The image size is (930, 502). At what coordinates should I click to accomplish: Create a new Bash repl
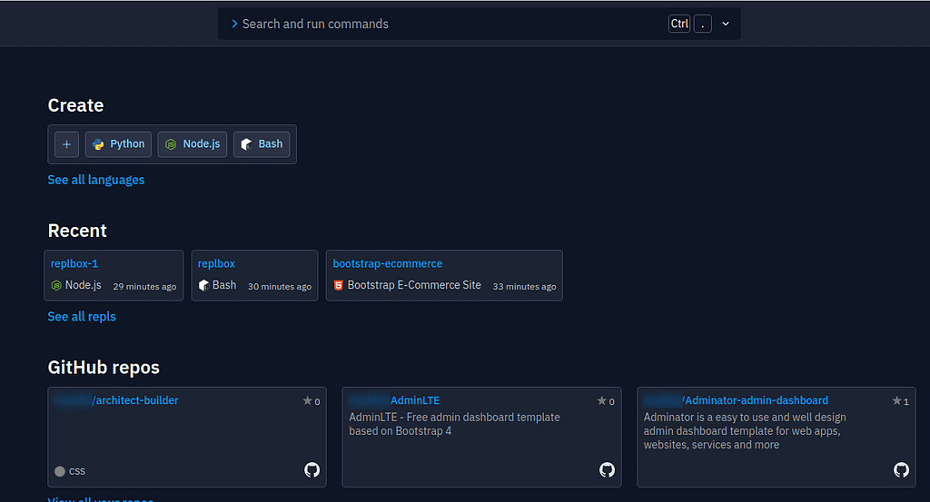coord(262,144)
